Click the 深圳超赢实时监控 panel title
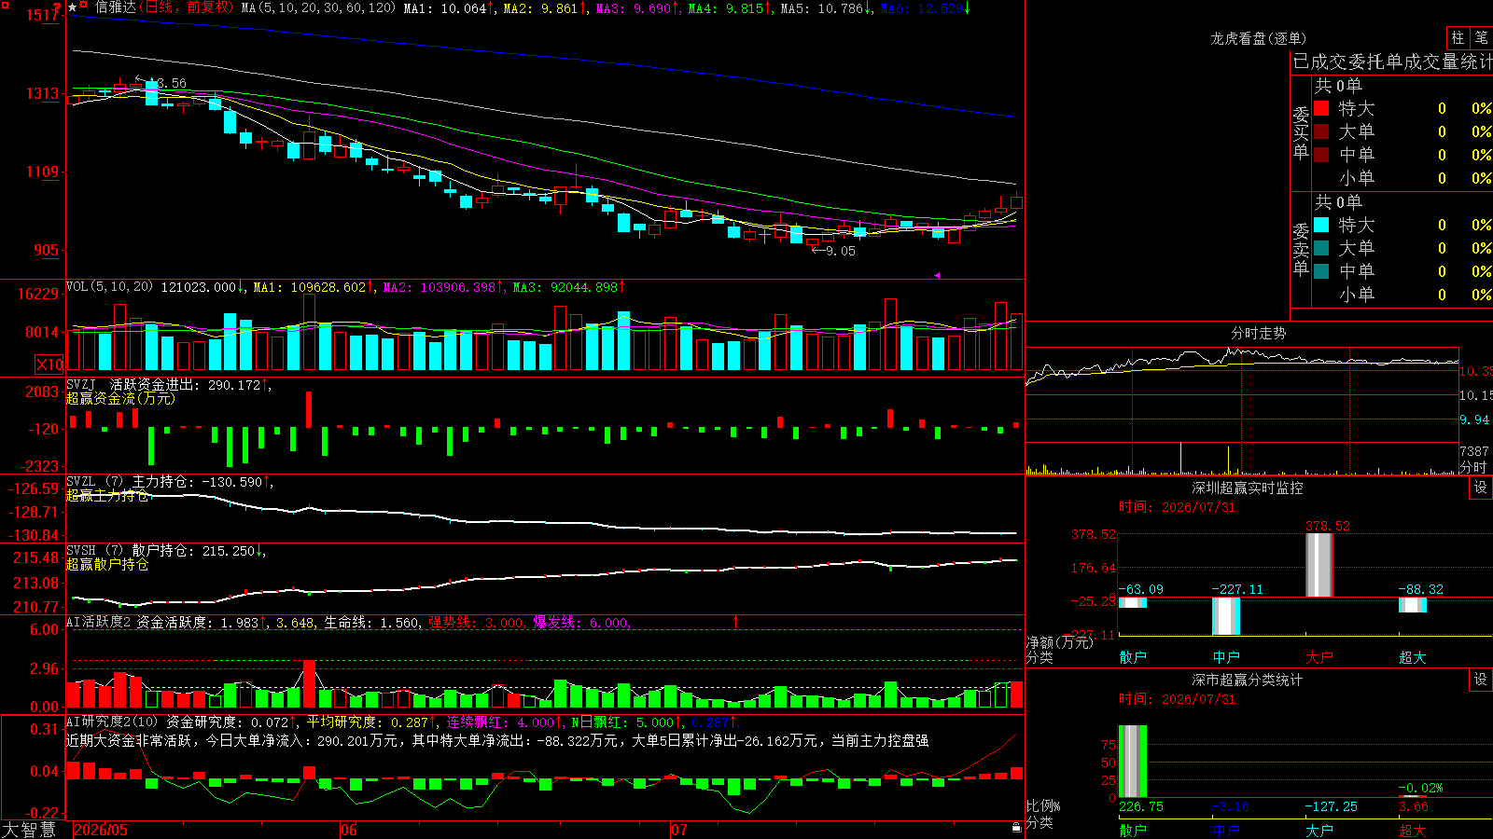1493x839 pixels. coord(1247,488)
